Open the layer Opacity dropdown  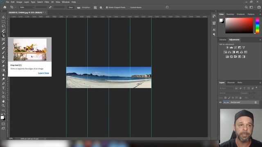(x=253, y=93)
